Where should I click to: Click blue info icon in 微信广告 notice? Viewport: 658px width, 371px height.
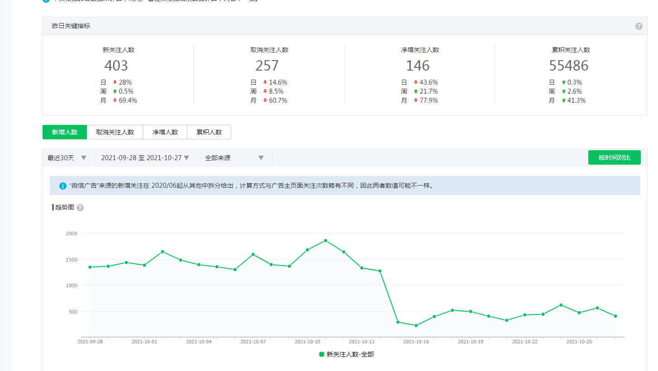pyautogui.click(x=63, y=186)
